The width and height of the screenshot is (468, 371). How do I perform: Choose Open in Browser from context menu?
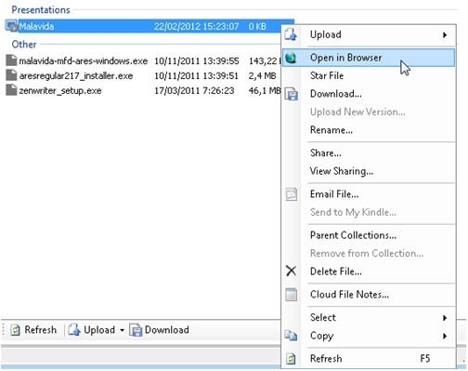coord(369,58)
